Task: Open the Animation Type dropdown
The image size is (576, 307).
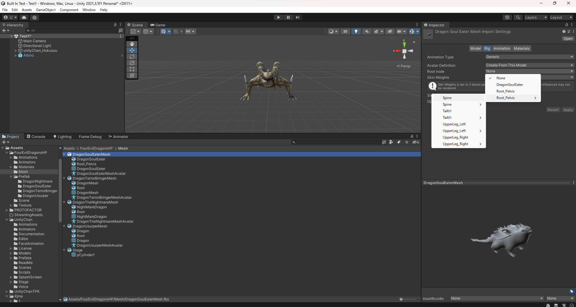Action: click(x=530, y=57)
